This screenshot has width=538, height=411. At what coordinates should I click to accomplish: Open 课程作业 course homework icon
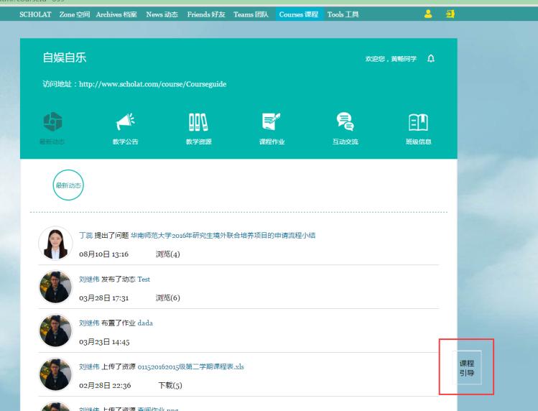(272, 121)
